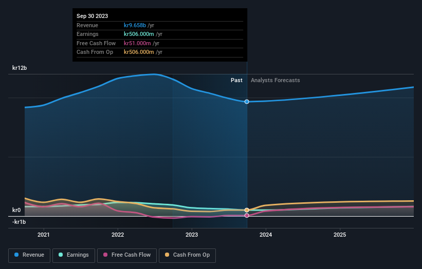
Task: Click the kr9.658b revenue value in tooltip
Action: point(135,25)
